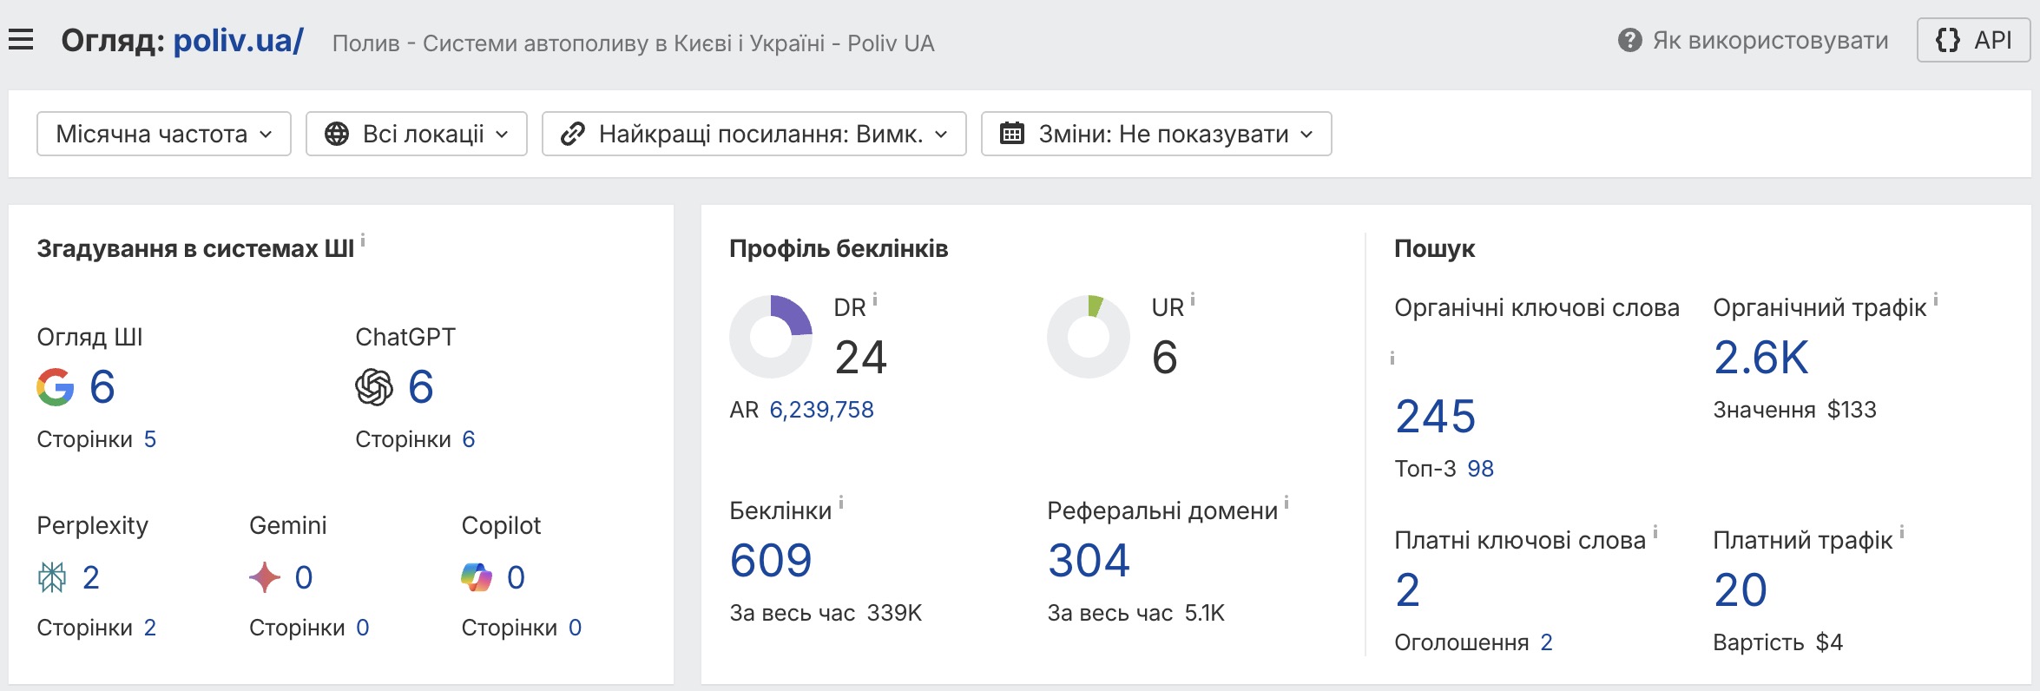Click the Copilot logo icon
The height and width of the screenshot is (691, 2040).
coord(477,577)
